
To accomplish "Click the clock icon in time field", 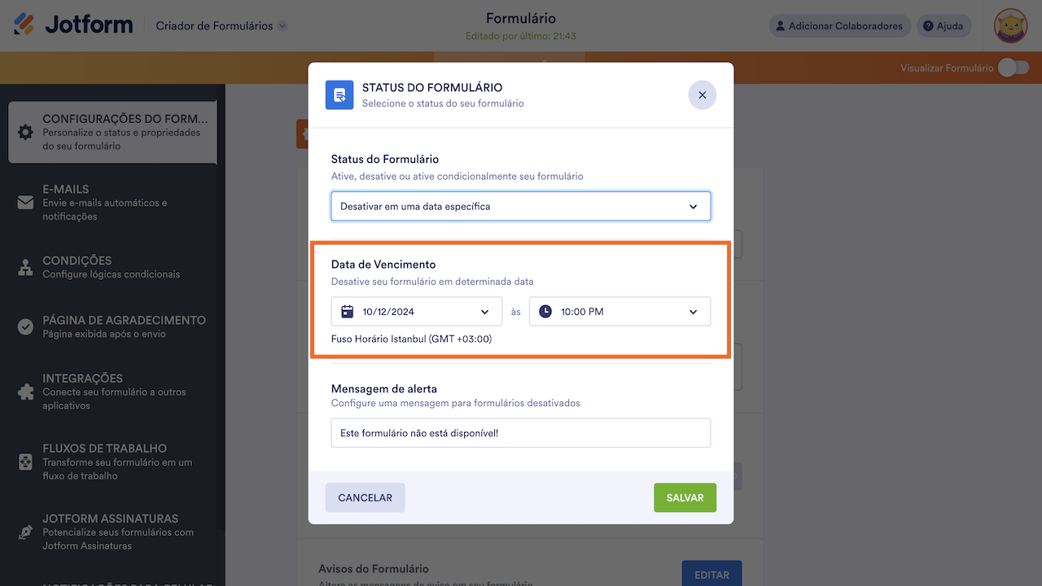I will (545, 312).
